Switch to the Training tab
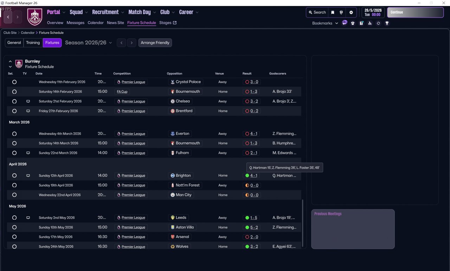This screenshot has width=450, height=271. [33, 43]
